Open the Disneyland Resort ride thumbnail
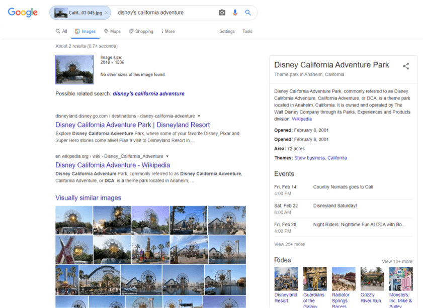The height and width of the screenshot is (308, 423). pyautogui.click(x=286, y=279)
